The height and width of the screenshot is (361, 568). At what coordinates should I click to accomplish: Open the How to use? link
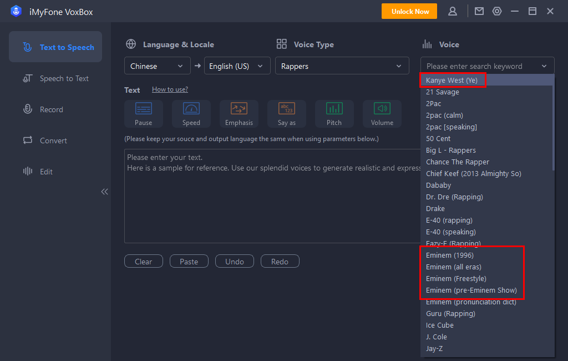170,89
